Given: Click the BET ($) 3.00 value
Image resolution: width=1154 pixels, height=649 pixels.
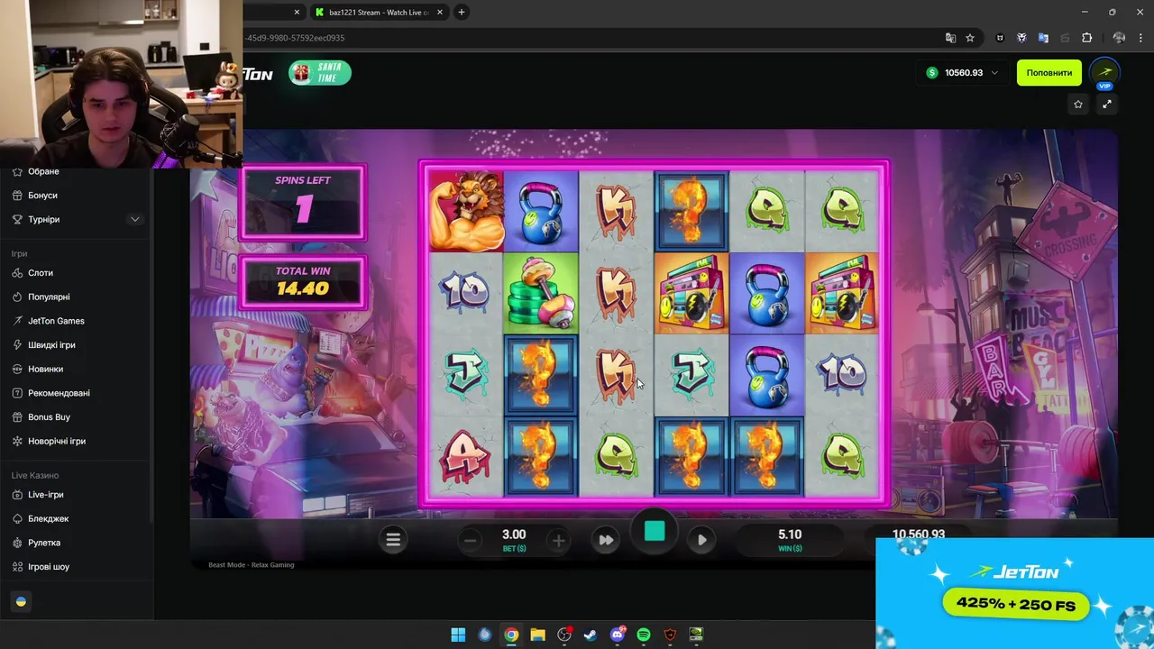Looking at the screenshot, I should pos(514,535).
